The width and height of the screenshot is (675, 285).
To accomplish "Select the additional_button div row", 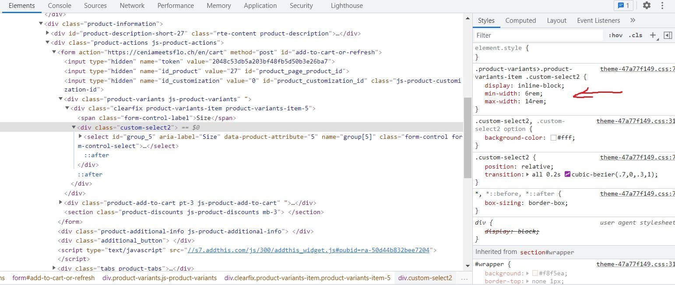I will point(127,240).
